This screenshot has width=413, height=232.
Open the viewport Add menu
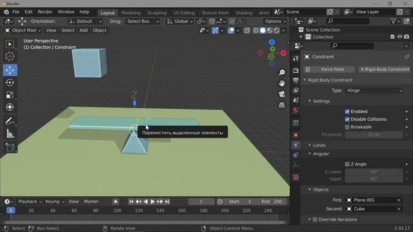tap(83, 30)
